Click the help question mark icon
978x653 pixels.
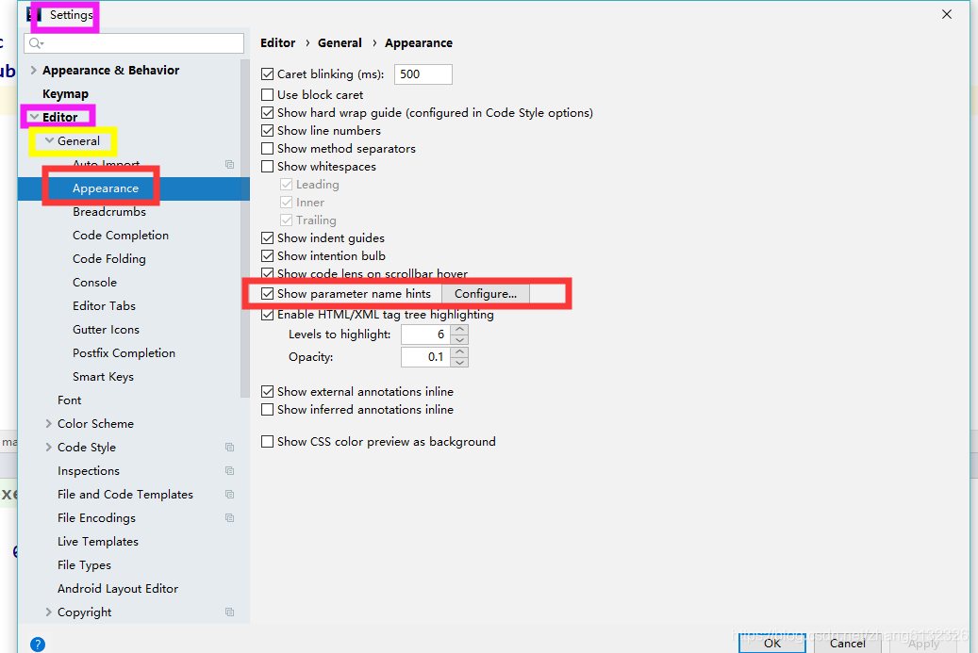pyautogui.click(x=38, y=645)
